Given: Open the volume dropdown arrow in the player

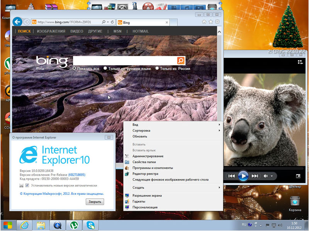Looking at the screenshot, I should click(x=272, y=176).
